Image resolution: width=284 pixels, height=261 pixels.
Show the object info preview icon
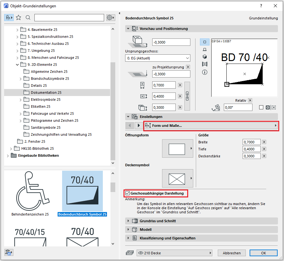click(x=204, y=72)
